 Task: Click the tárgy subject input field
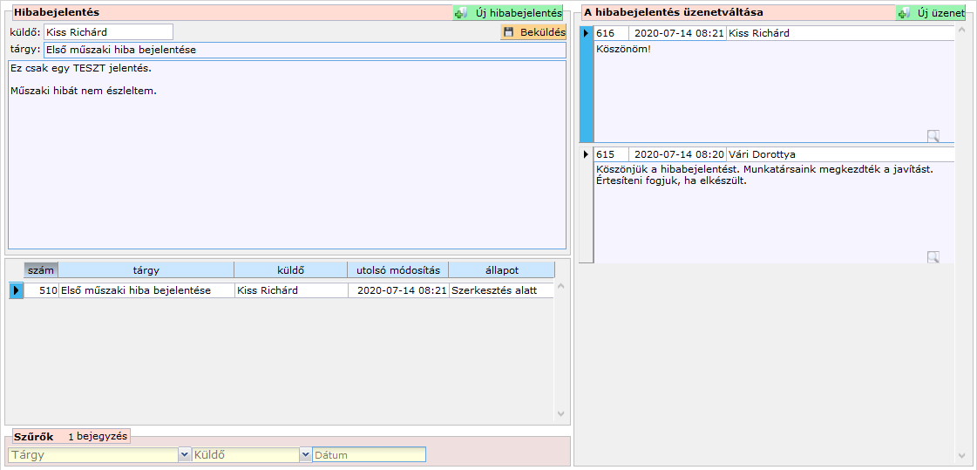304,50
